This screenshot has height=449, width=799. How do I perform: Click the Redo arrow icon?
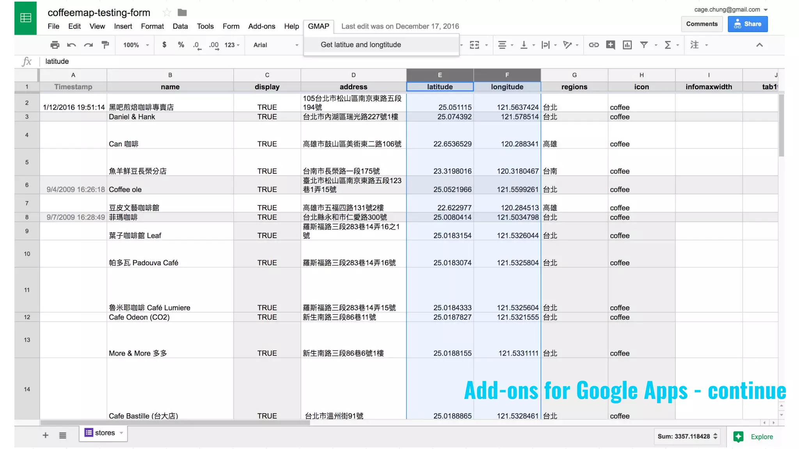(88, 45)
